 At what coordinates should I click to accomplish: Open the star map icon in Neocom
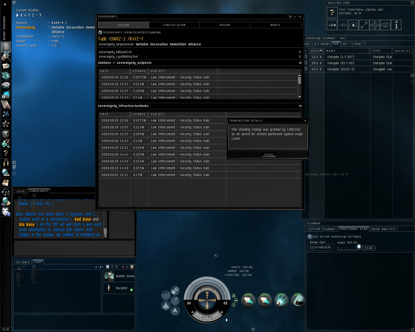click(6, 114)
